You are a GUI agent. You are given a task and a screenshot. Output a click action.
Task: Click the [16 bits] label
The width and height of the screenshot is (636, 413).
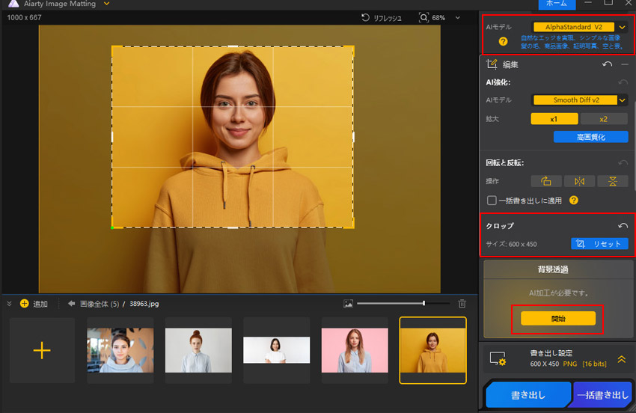(x=594, y=364)
